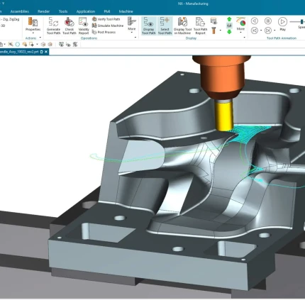Run Post Process

pos(104,32)
